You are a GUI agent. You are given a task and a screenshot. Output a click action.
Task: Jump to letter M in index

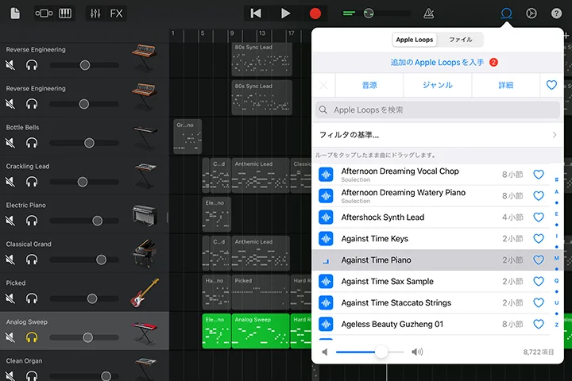tap(556, 258)
